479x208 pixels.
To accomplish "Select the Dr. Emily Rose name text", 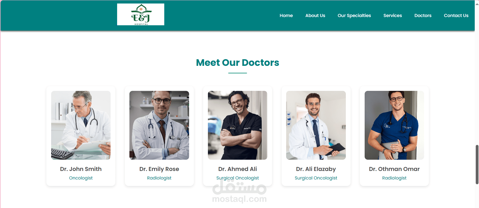I will point(159,169).
